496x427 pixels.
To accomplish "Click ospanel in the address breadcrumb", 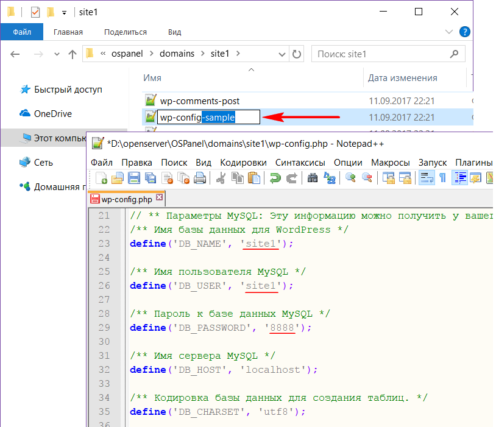I will [127, 54].
